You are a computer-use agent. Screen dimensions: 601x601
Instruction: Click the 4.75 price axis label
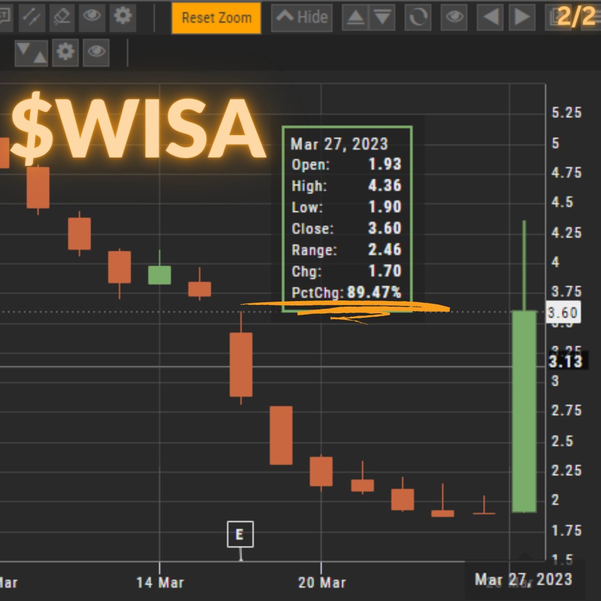pos(566,173)
